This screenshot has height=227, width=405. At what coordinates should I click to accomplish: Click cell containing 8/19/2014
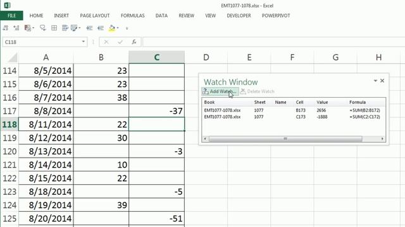46,205
